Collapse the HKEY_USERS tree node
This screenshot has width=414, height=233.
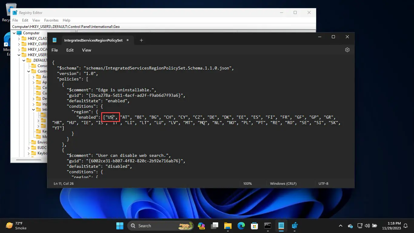pos(19,55)
